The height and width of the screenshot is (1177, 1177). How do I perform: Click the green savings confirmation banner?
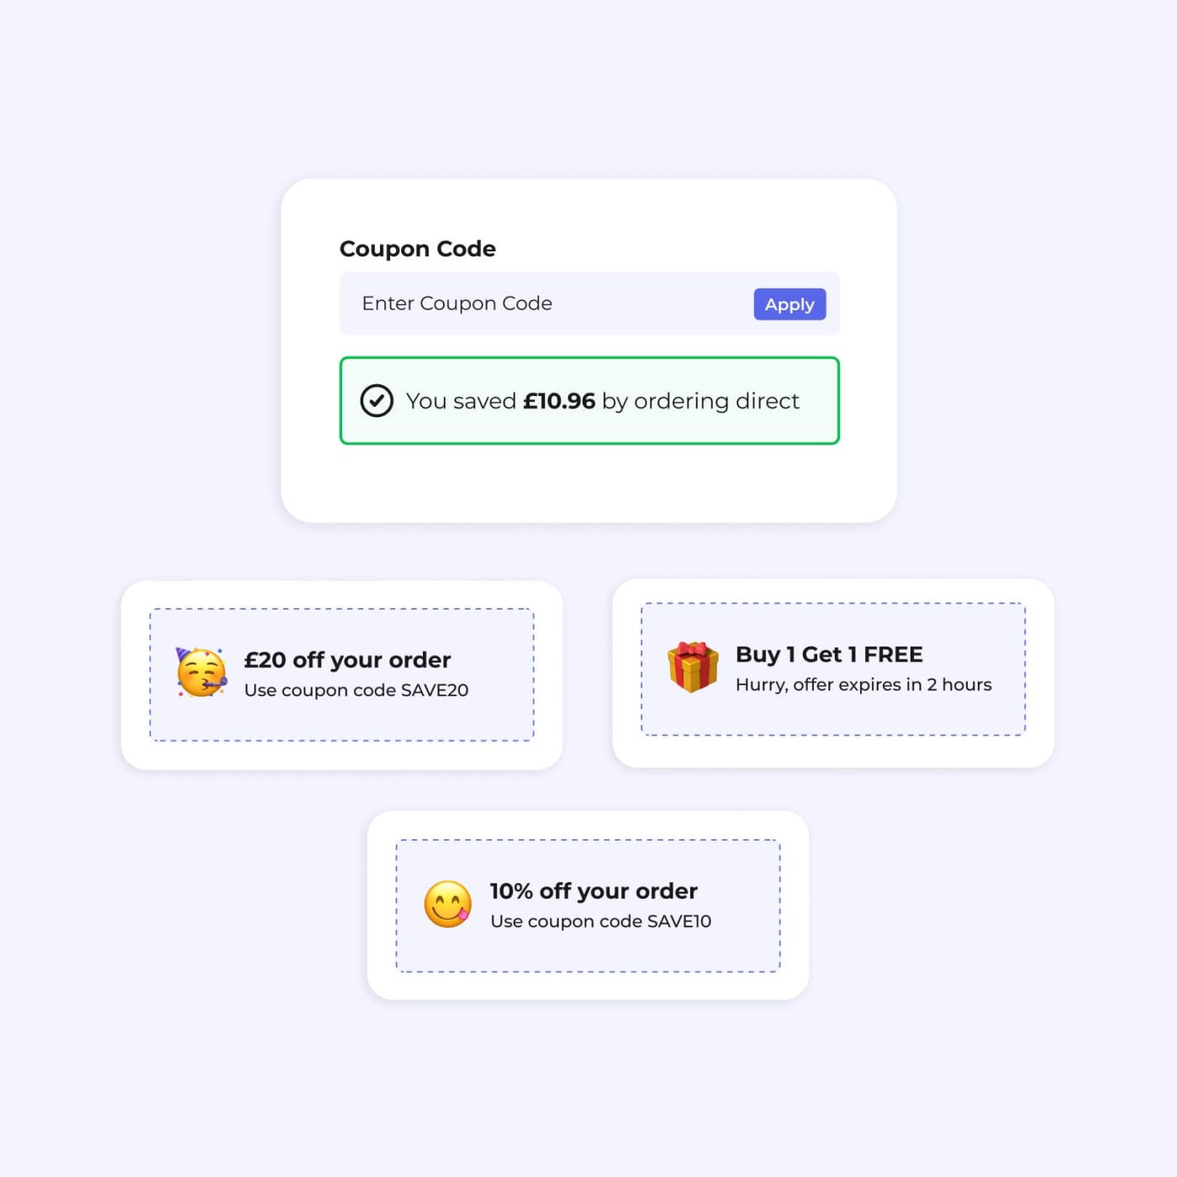tap(588, 401)
